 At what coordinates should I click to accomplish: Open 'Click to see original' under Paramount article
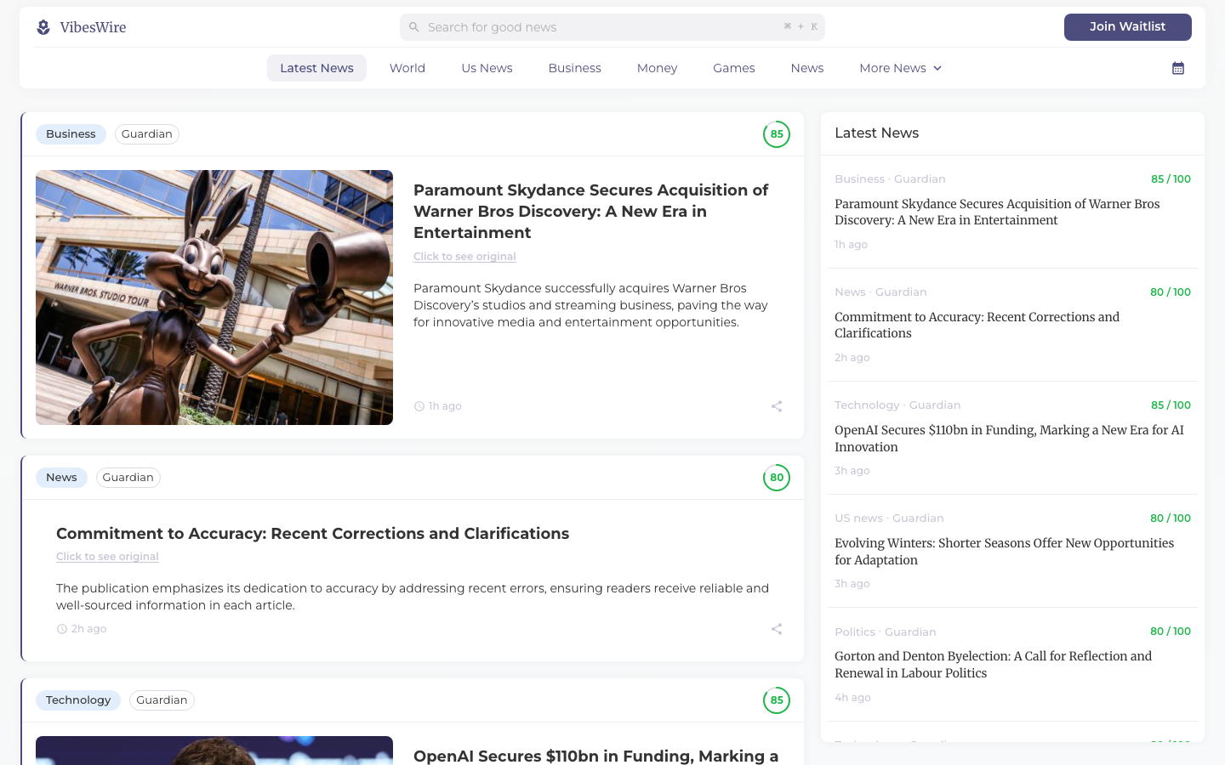pos(464,256)
